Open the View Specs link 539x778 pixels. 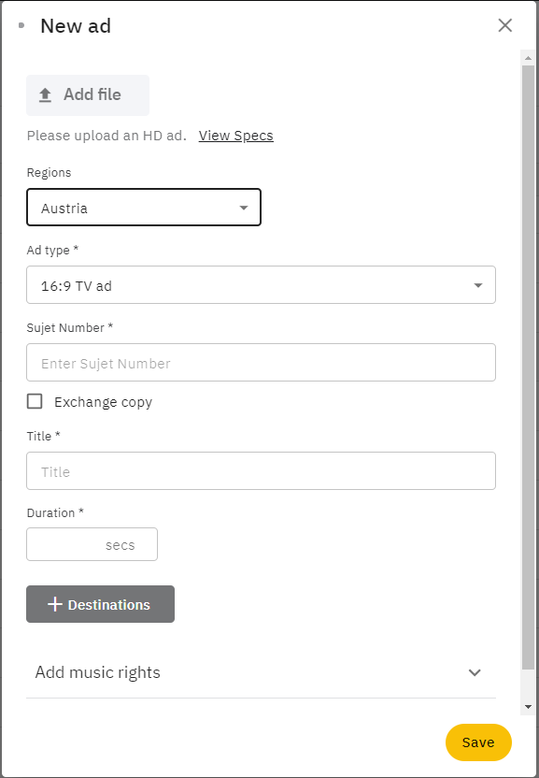tap(236, 136)
